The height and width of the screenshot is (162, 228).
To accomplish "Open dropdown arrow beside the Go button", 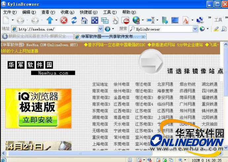I will [113, 29].
